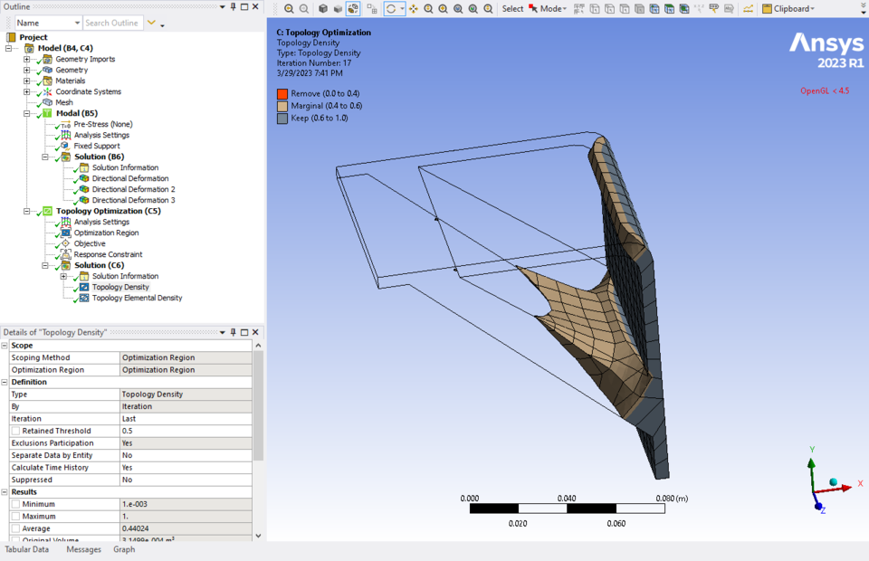
Task: Collapse the Solution (C6) branch
Action: 43,265
